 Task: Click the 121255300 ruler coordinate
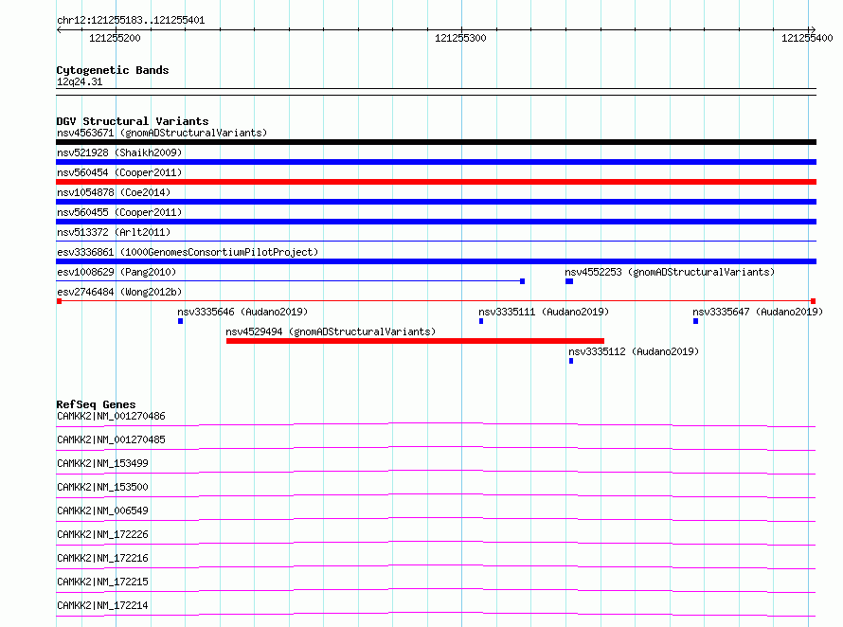pos(460,38)
